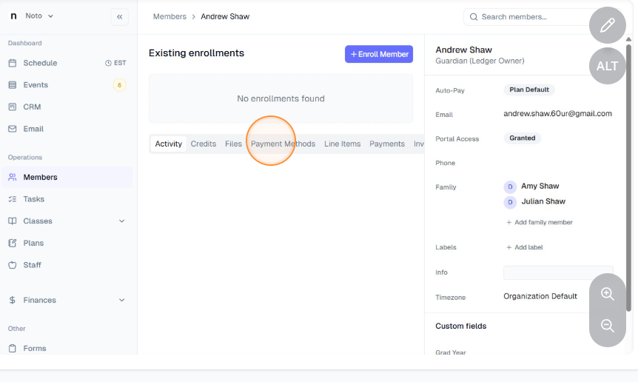Switch to the Payment Methods tab
638x382 pixels.
pos(283,144)
